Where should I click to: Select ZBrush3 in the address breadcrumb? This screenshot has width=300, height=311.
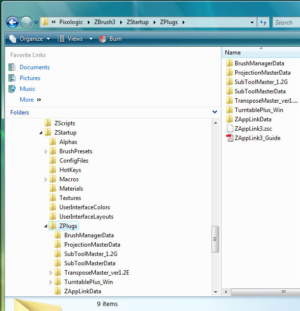pos(105,22)
